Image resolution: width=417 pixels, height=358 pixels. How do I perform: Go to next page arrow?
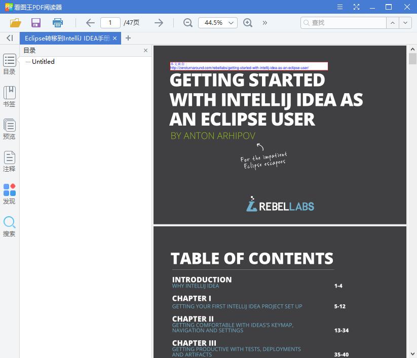159,23
